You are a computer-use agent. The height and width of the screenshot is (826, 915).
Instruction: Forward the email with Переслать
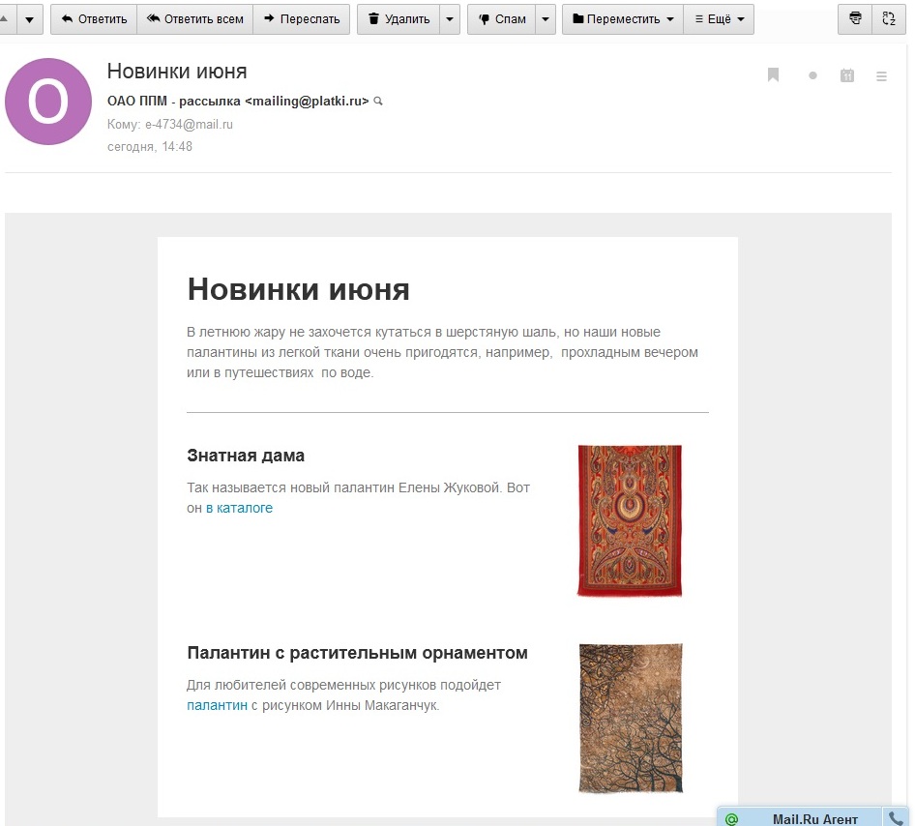(x=301, y=19)
